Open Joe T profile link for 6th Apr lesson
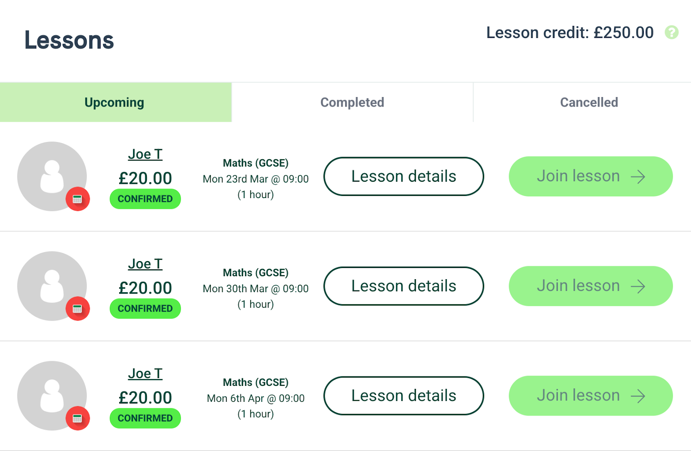The width and height of the screenshot is (691, 451). (x=145, y=373)
